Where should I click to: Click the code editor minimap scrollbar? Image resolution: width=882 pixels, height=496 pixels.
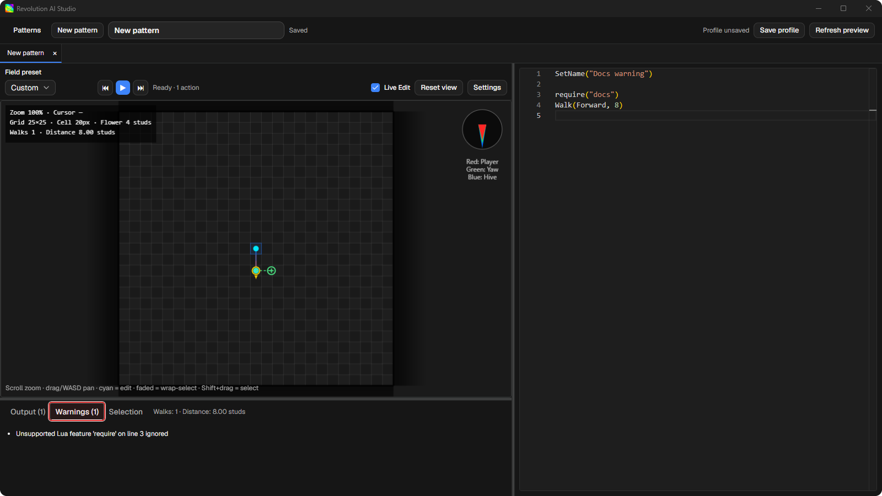[873, 279]
